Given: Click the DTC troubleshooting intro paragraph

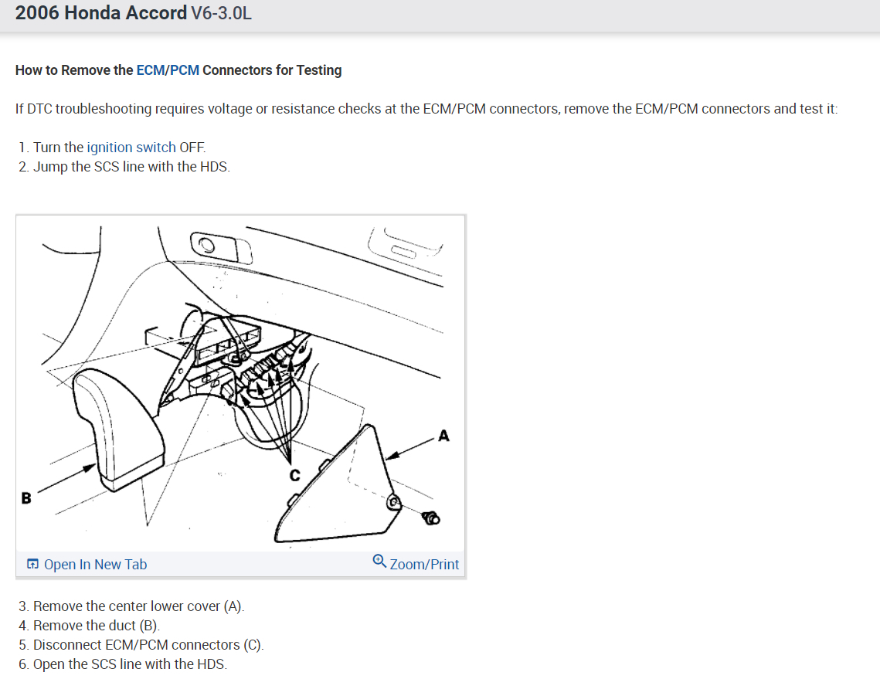Looking at the screenshot, I should 426,108.
